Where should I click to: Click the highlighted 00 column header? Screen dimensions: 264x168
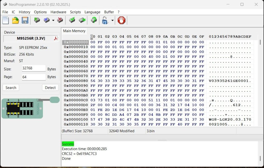[x=93, y=36]
